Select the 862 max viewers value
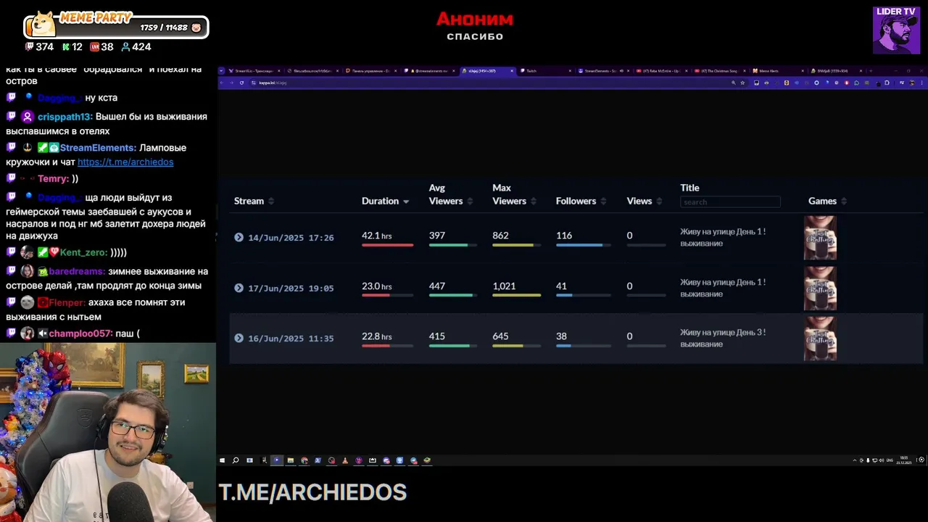 [x=500, y=236]
